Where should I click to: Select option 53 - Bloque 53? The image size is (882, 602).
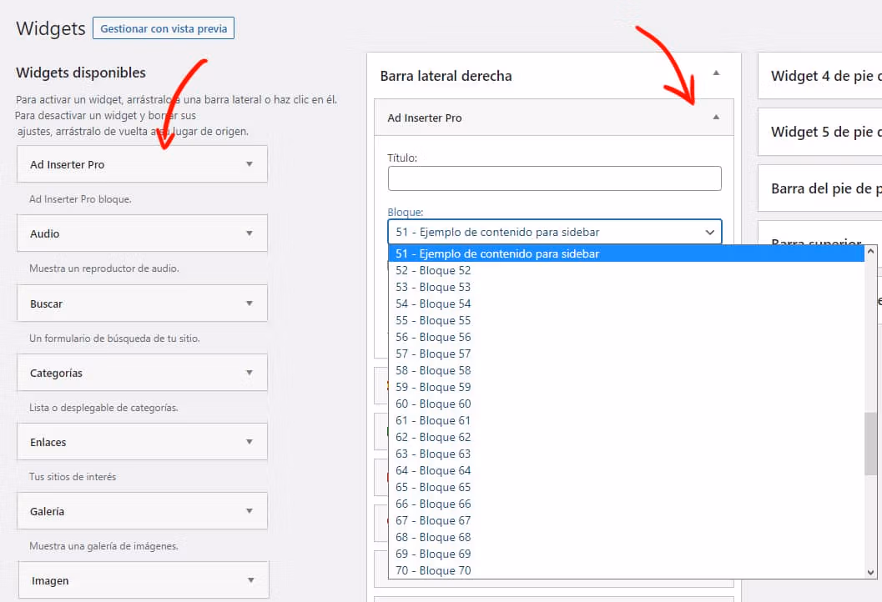click(x=626, y=287)
